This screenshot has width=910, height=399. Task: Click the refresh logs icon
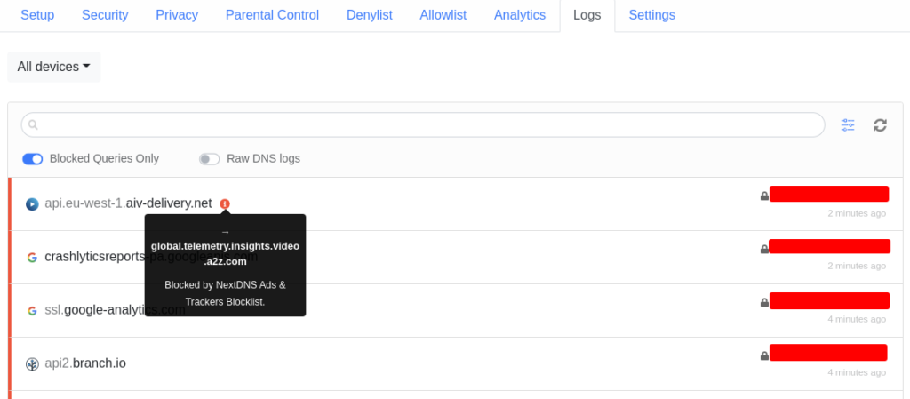pyautogui.click(x=880, y=125)
